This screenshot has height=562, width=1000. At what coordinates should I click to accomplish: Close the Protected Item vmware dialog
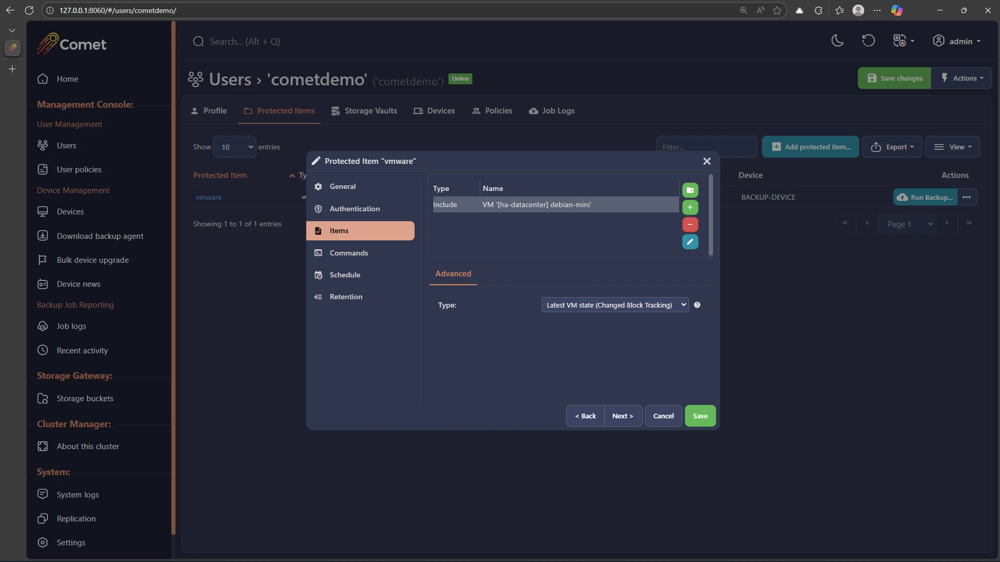pyautogui.click(x=707, y=161)
